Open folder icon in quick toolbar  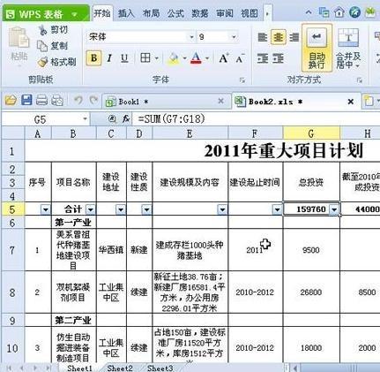(11, 101)
